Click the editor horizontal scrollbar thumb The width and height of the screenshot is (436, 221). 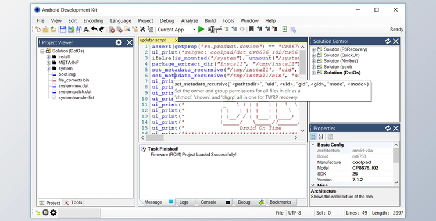point(155,137)
